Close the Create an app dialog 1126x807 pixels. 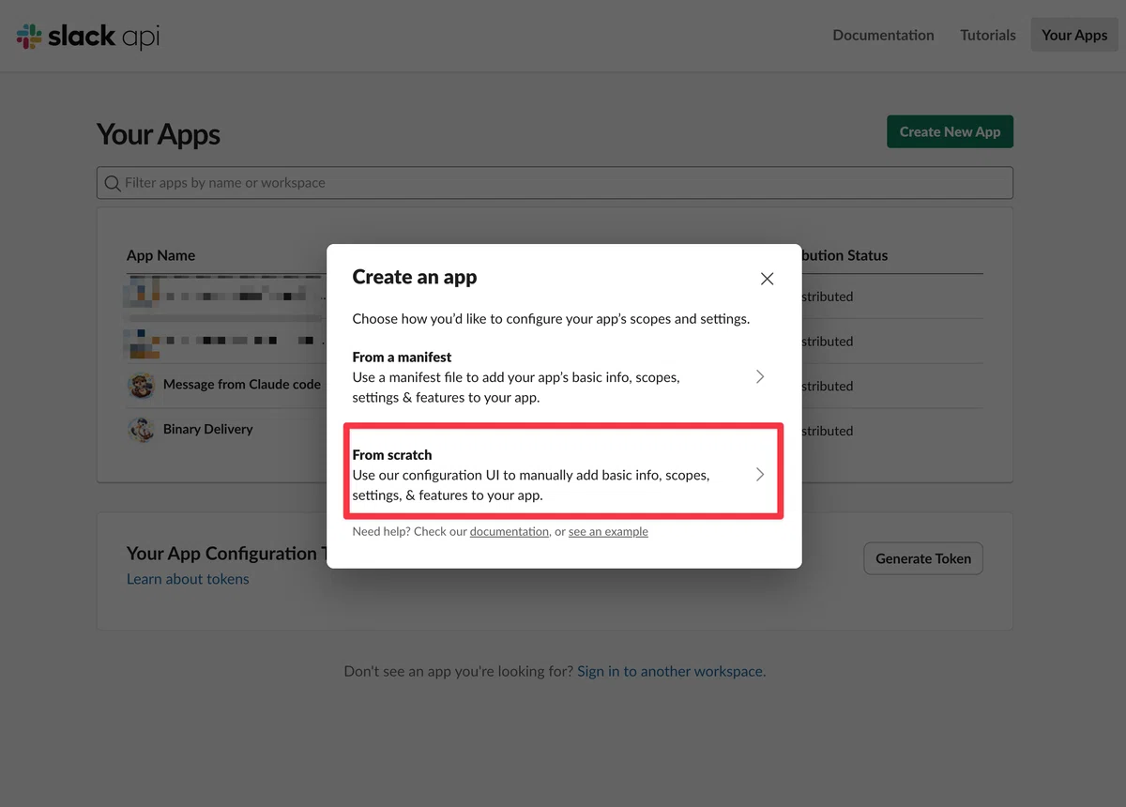point(767,279)
